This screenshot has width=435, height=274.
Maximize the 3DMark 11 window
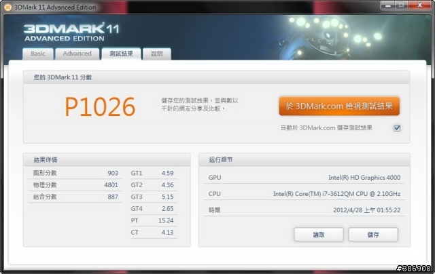pyautogui.click(x=401, y=5)
